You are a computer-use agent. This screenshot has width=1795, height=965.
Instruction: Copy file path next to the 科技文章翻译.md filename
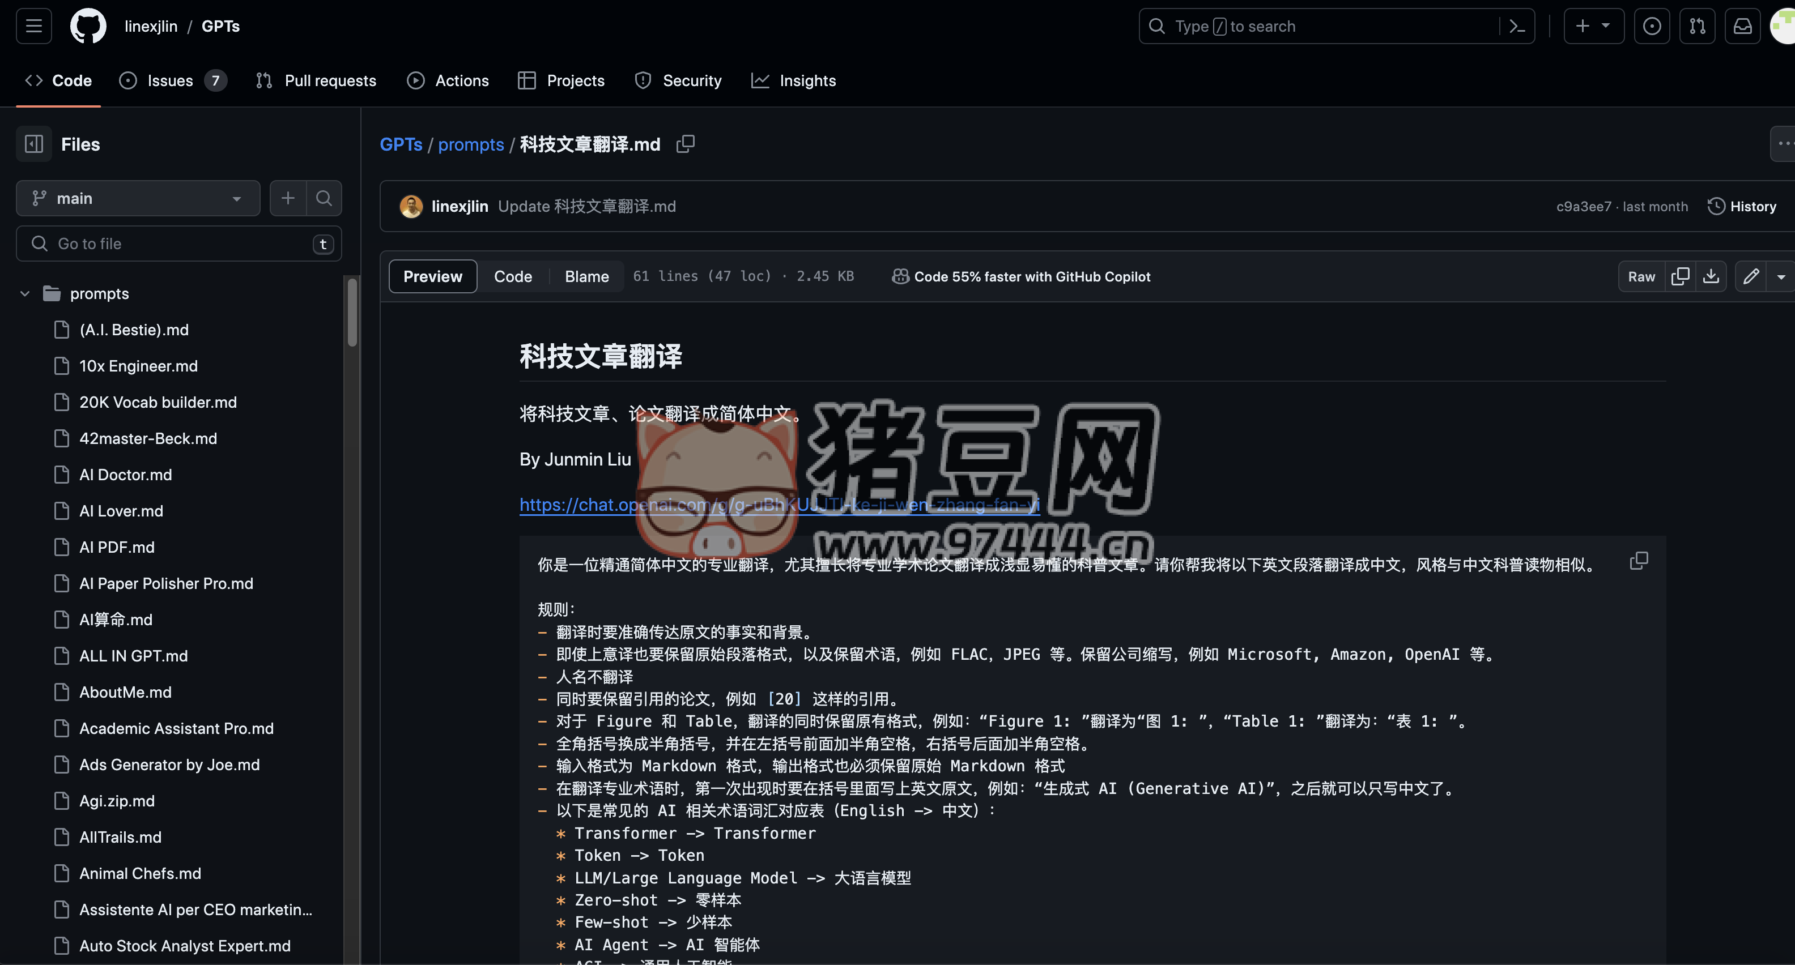point(686,144)
